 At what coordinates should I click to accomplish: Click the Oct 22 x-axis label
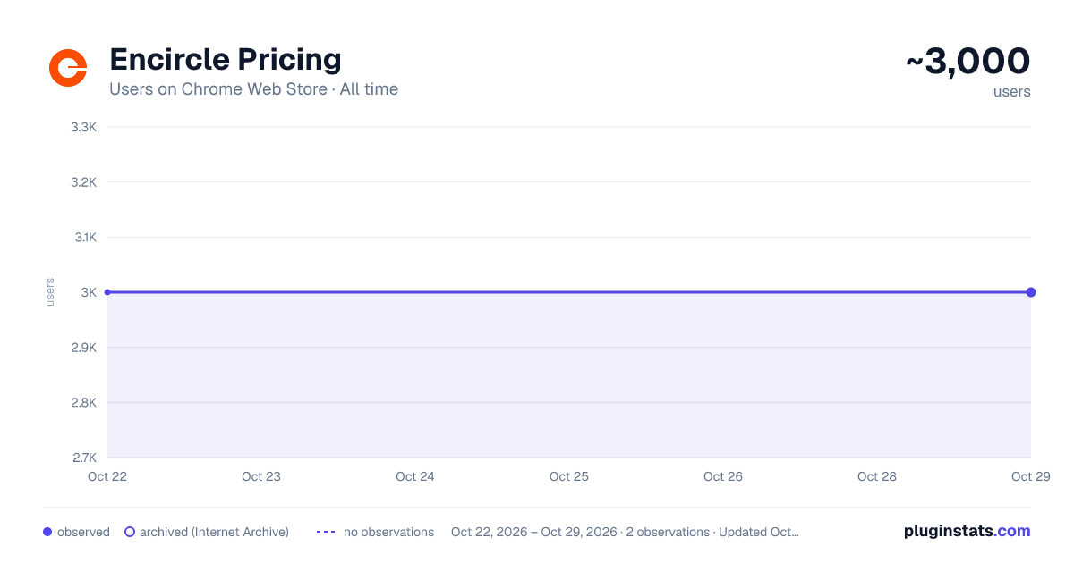[107, 476]
